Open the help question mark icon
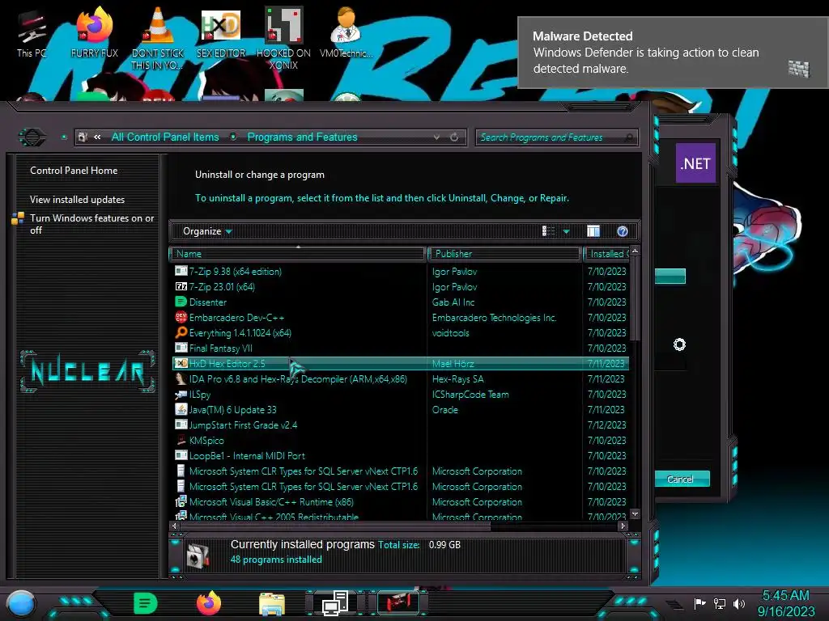 [x=623, y=231]
